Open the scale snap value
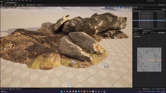This screenshot has width=166, height=93. click(126, 7)
